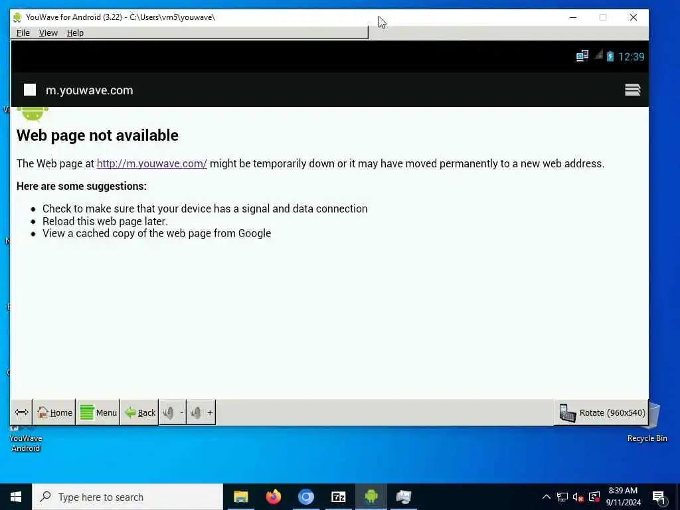Launch Chrome from the taskbar

pyautogui.click(x=305, y=497)
